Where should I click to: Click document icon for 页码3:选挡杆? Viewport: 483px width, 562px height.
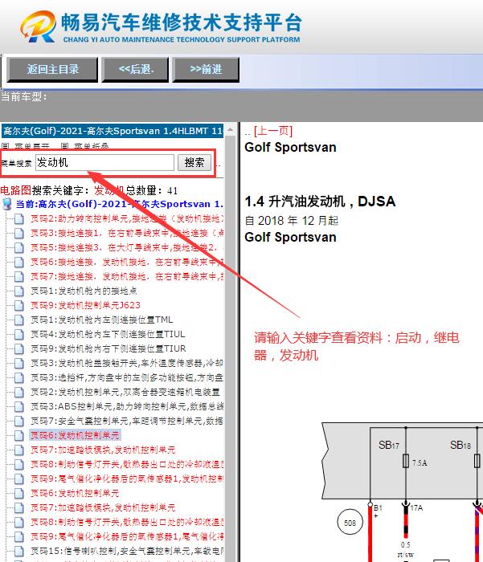[19, 377]
